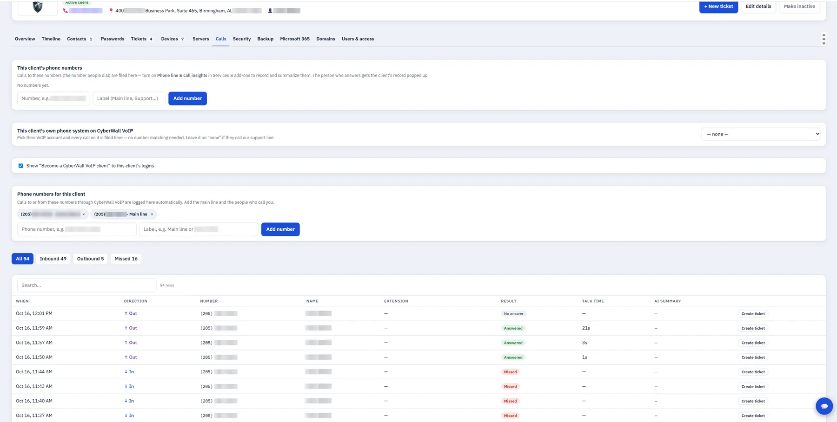Filter calls by Inbound 49
This screenshot has height=422, width=837.
coord(53,259)
